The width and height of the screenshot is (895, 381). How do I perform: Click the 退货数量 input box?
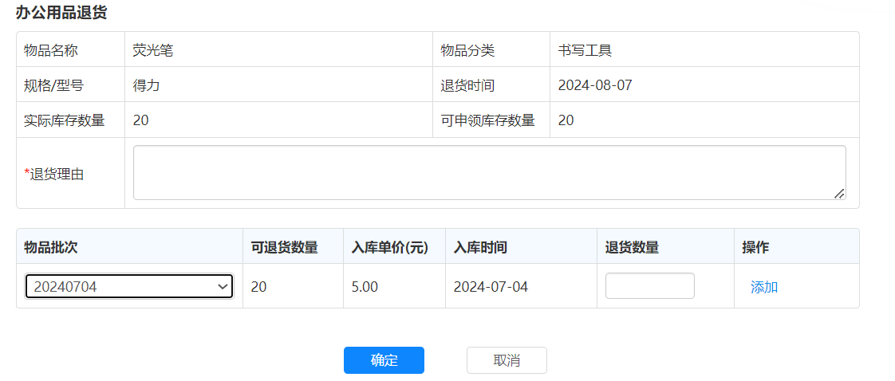coord(649,286)
